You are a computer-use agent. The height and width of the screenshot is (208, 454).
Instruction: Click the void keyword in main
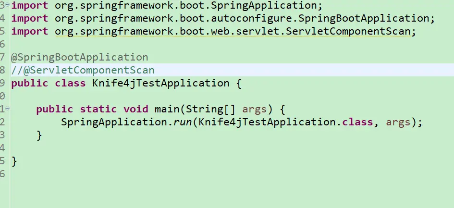coord(135,109)
